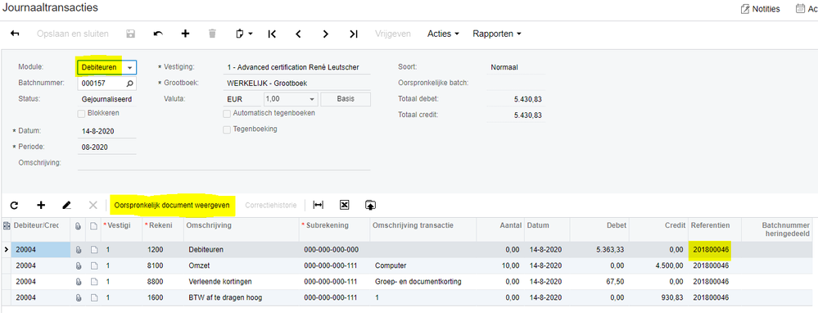Open the Rapporten menu

[497, 34]
